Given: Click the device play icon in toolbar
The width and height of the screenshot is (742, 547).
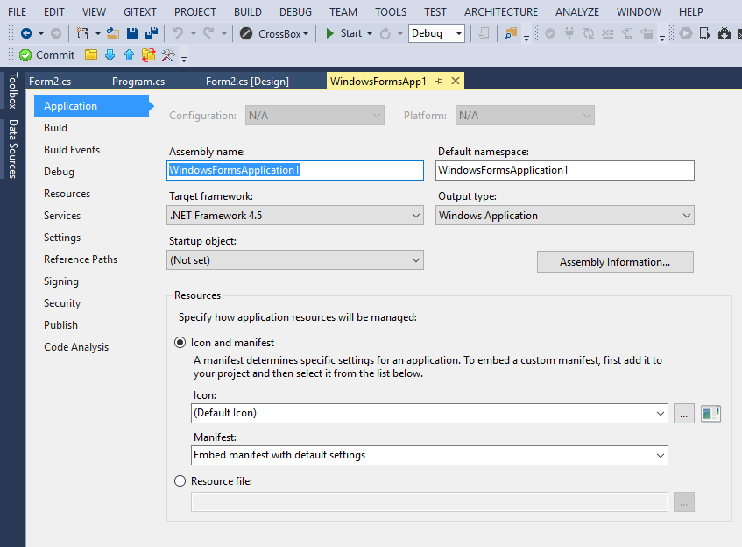Looking at the screenshot, I should point(704,33).
